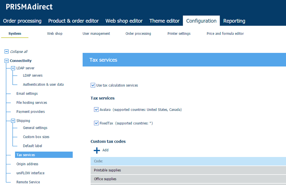Image resolution: width=286 pixels, height=185 pixels.
Task: Open the Web shop editor tab
Action: tap(124, 21)
